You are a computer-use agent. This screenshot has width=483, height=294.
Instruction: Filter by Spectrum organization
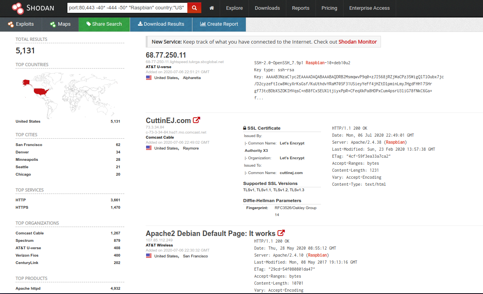25,241
